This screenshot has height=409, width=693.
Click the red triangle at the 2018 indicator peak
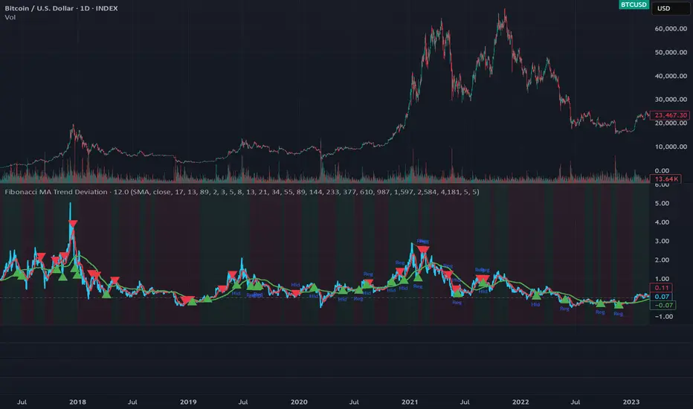(x=74, y=224)
